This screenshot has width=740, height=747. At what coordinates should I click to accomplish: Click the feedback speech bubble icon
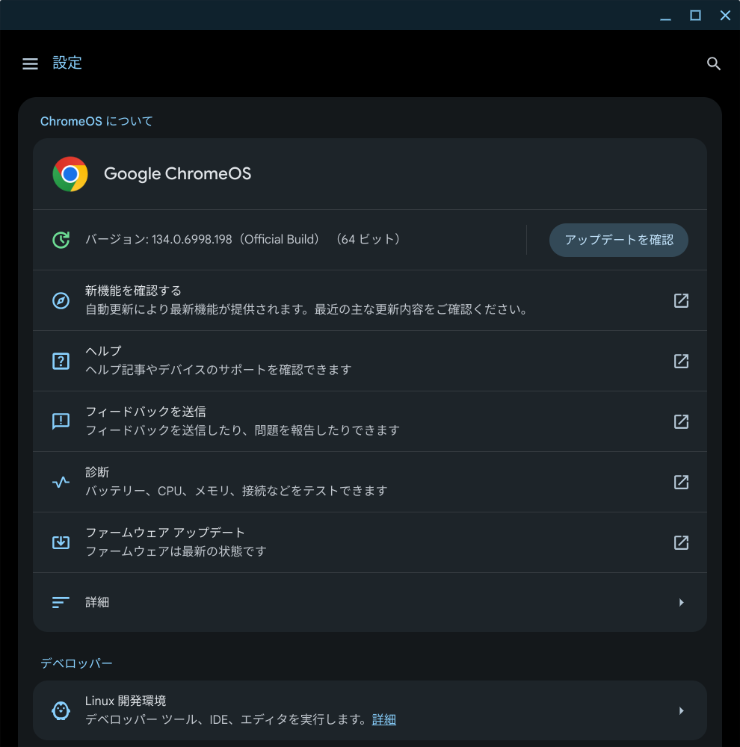(61, 421)
